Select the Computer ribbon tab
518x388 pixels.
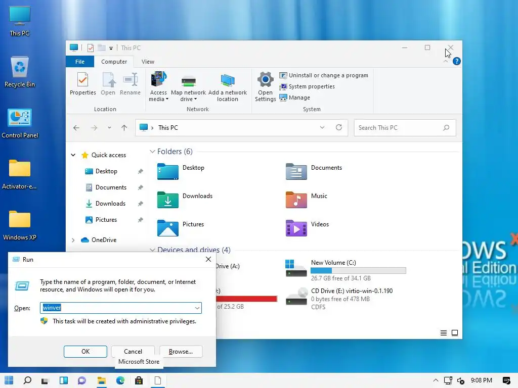pos(114,62)
